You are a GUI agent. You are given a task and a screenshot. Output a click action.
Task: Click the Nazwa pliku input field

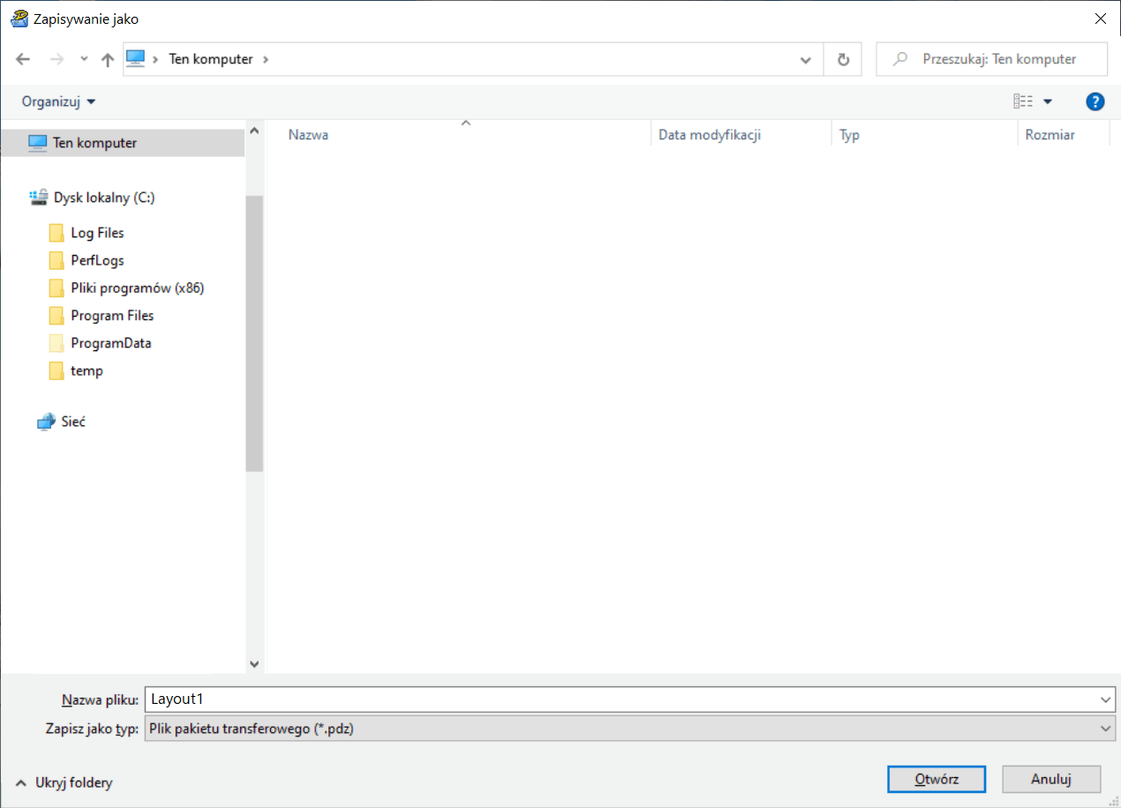(x=618, y=700)
